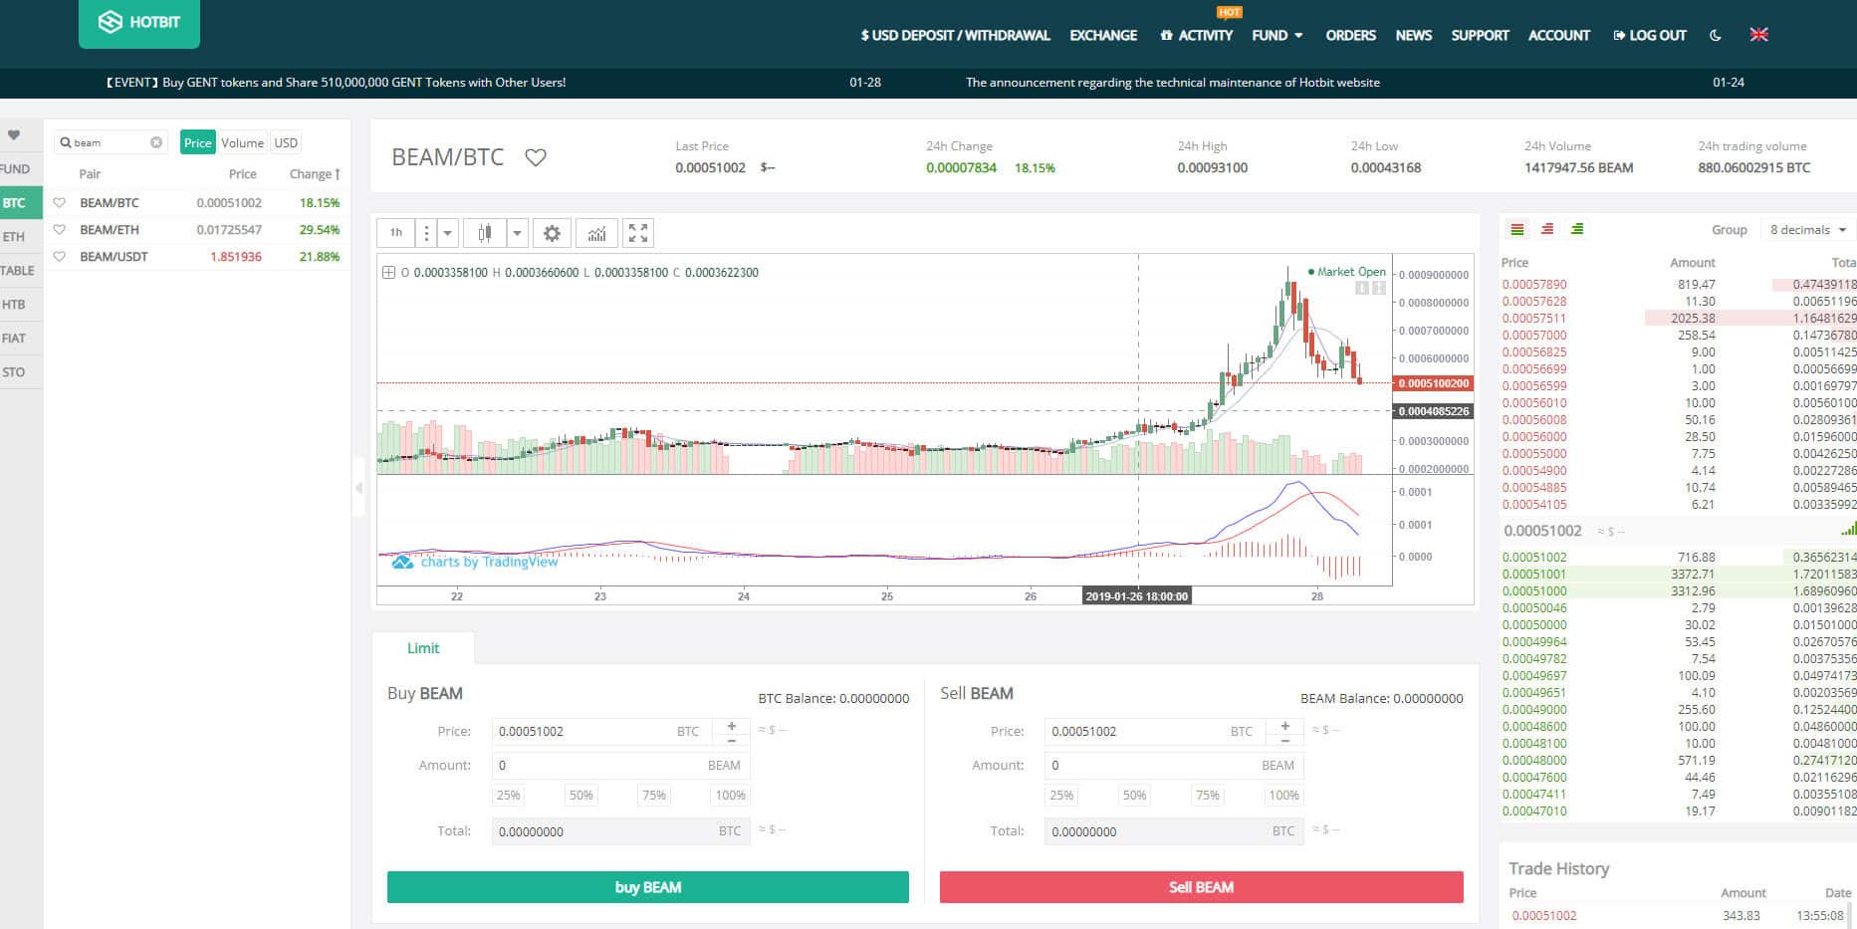Screen dimensions: 1857x929
Task: Favorite the BEAM/BTC pair in the list
Action: coord(60,203)
